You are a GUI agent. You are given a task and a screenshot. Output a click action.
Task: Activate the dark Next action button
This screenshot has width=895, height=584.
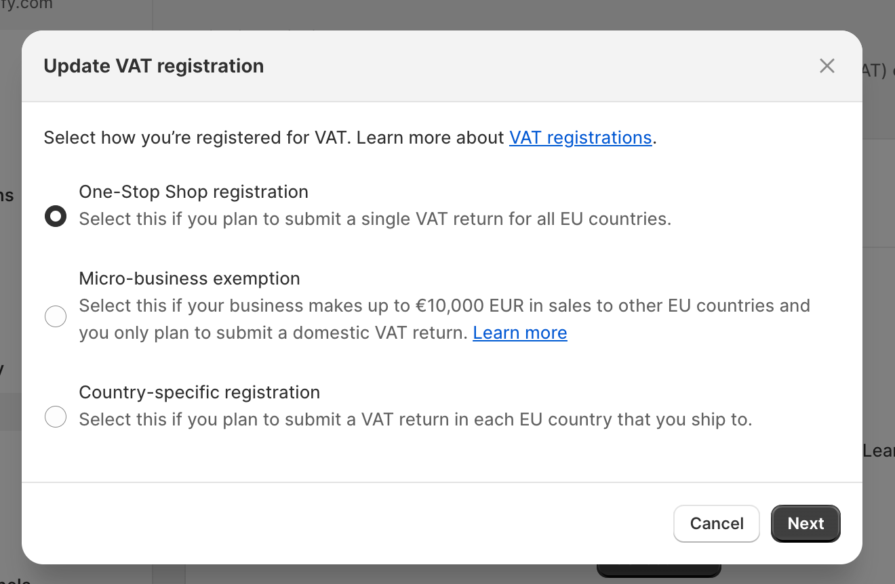point(805,523)
